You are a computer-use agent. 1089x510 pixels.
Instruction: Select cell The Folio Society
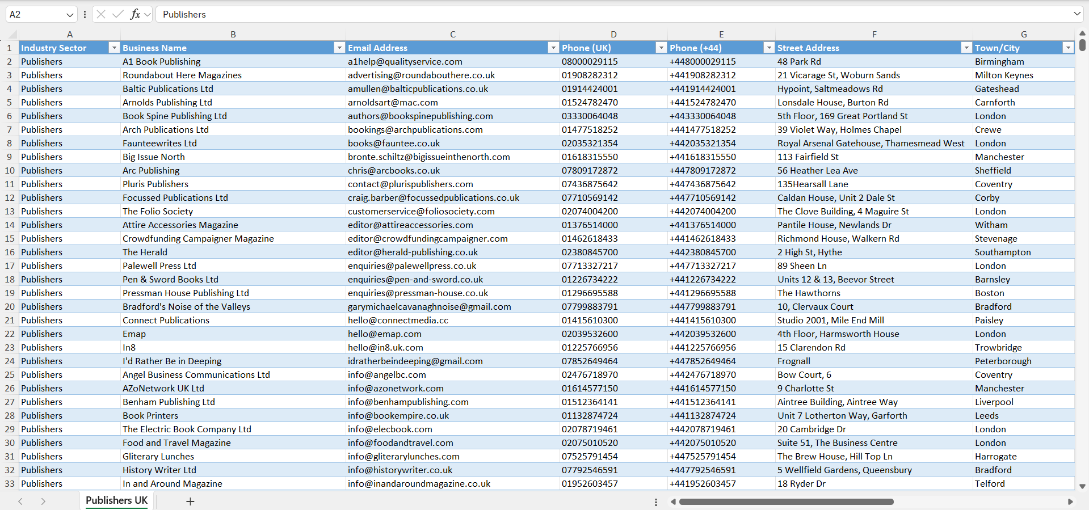[x=233, y=211]
